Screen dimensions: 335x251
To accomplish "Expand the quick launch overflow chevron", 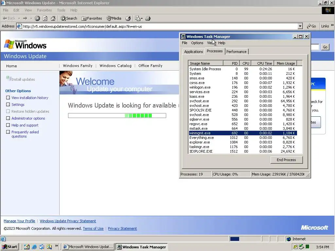I will (56, 246).
